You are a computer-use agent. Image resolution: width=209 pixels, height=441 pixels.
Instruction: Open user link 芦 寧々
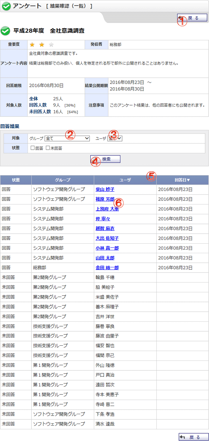click(x=103, y=219)
